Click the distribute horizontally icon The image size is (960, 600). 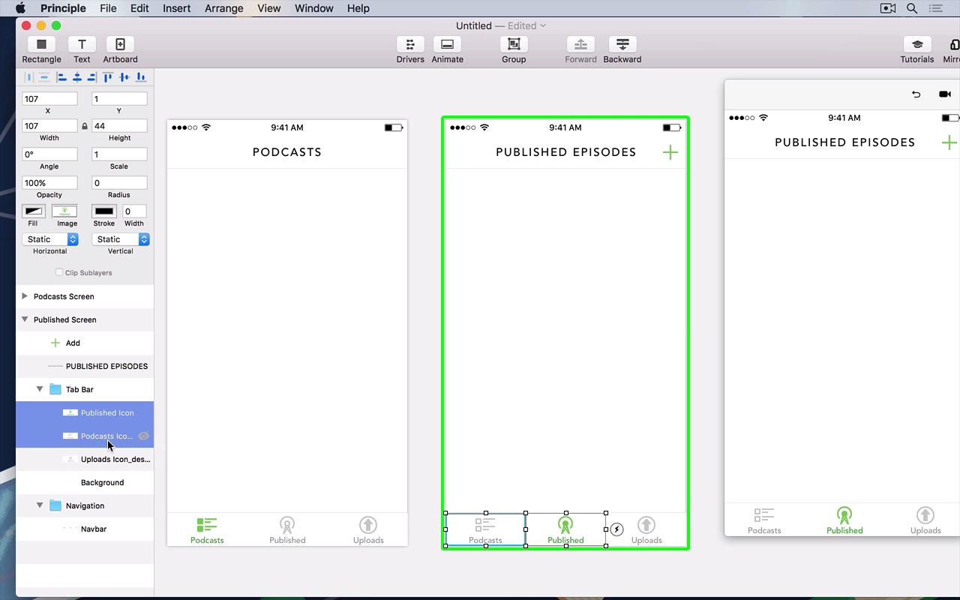point(29,77)
